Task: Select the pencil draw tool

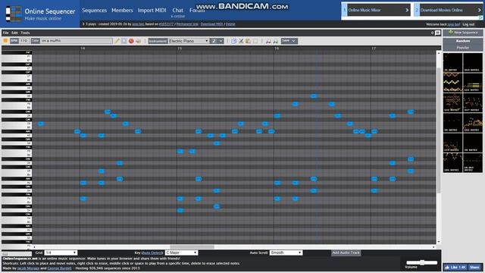Action: click(117, 41)
